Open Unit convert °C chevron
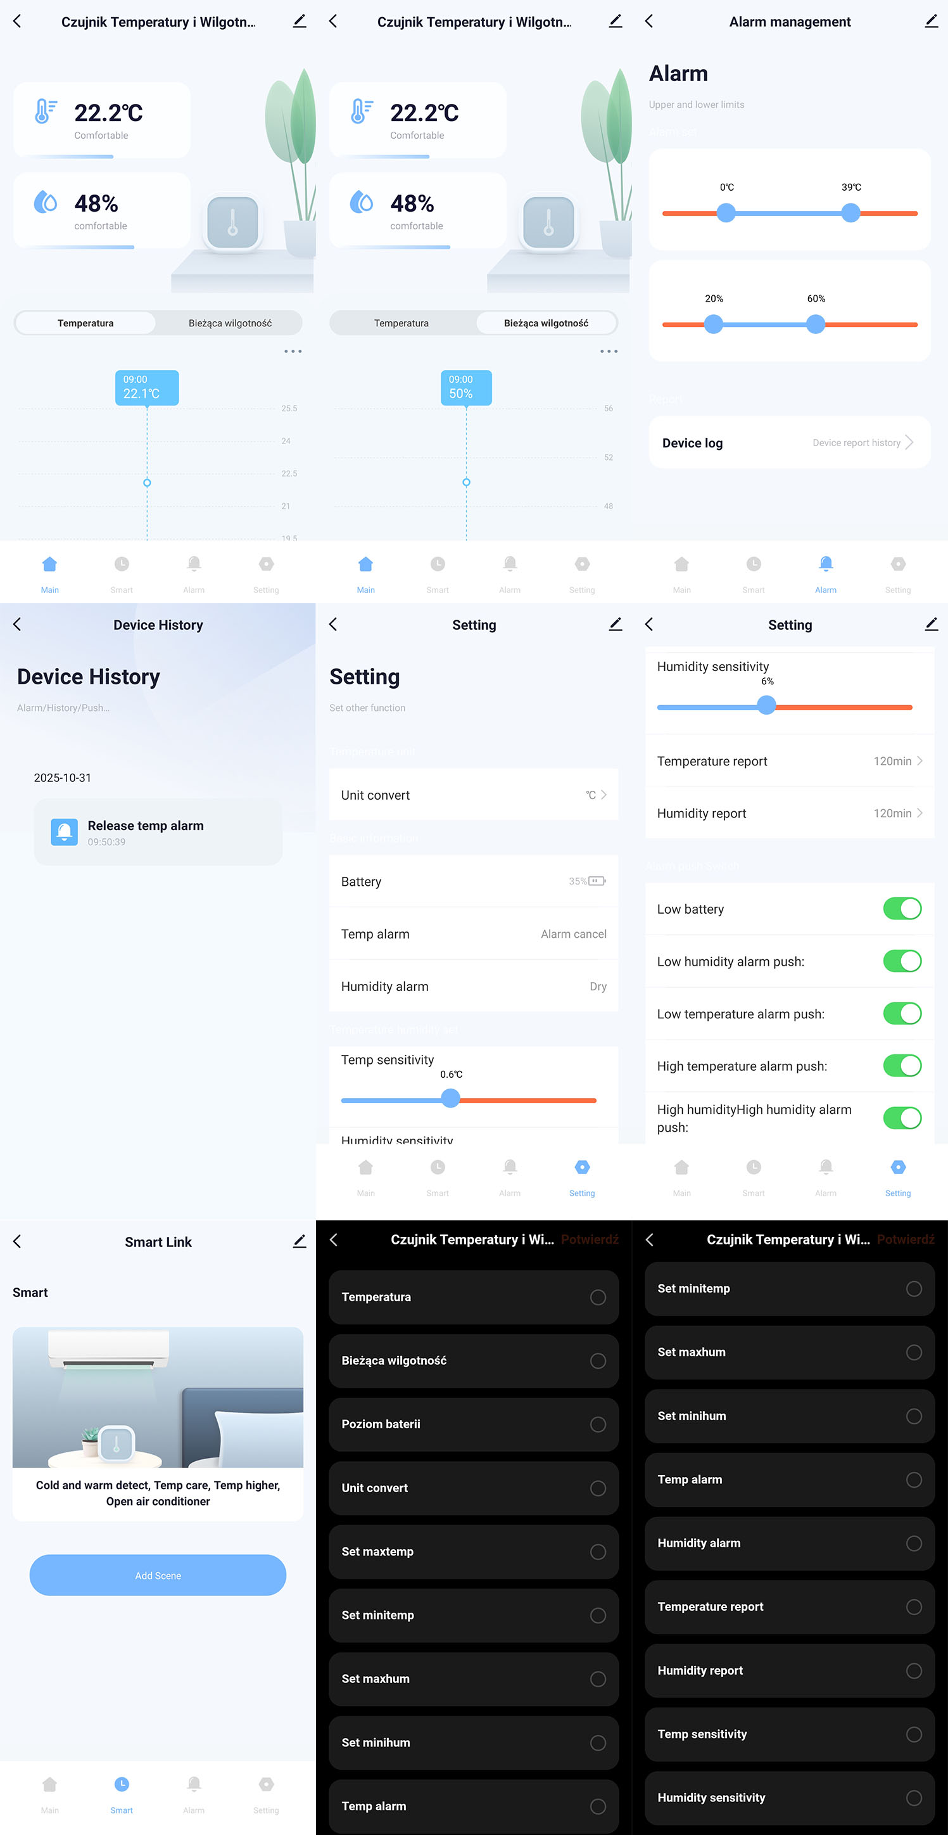 [604, 795]
